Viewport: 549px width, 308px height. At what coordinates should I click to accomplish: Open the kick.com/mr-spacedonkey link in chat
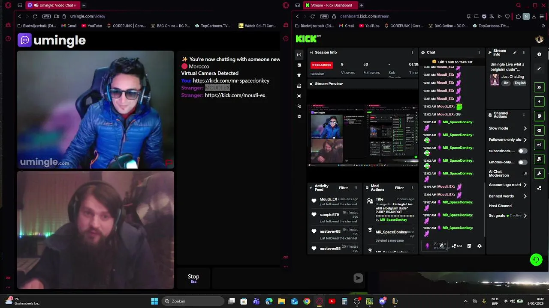[x=231, y=80]
